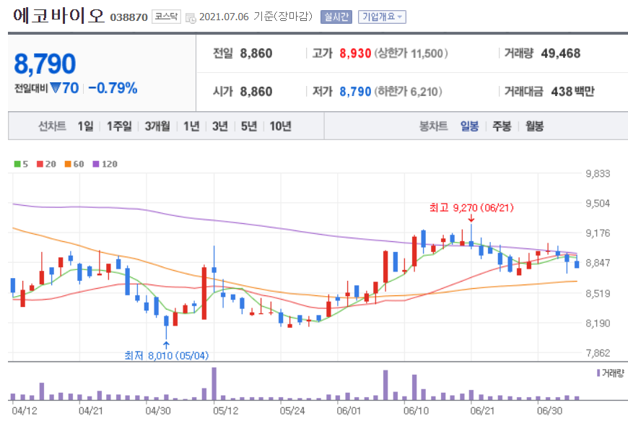Image resolution: width=628 pixels, height=421 pixels.
Task: Click the 04/30 date axis label
Action: (x=158, y=411)
